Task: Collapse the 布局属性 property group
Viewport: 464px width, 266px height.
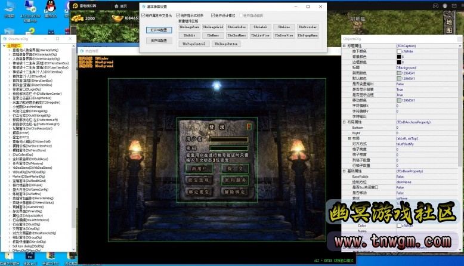Action: tap(344, 122)
